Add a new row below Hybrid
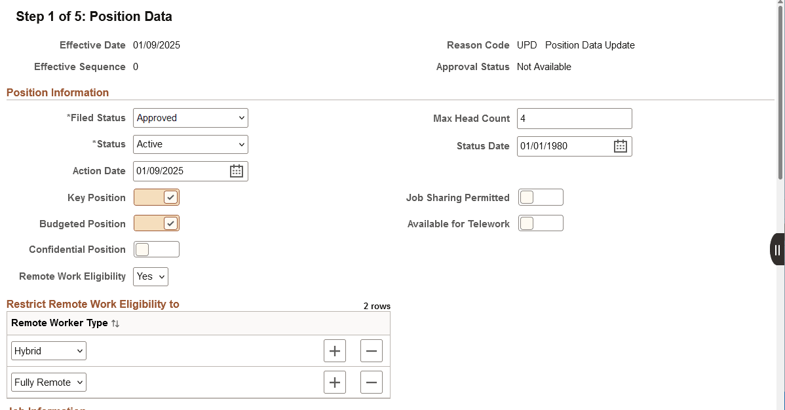Screen dimensions: 785x410 [x=334, y=350]
